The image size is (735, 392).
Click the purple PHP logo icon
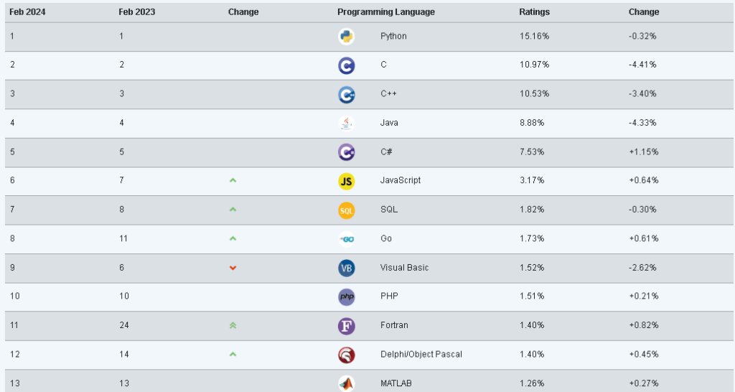click(346, 297)
